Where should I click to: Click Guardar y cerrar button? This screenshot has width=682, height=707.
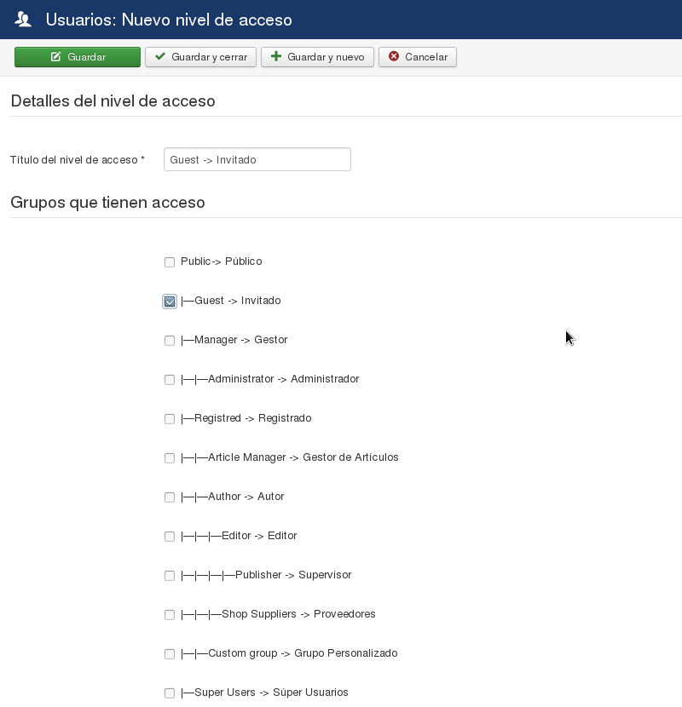(201, 57)
